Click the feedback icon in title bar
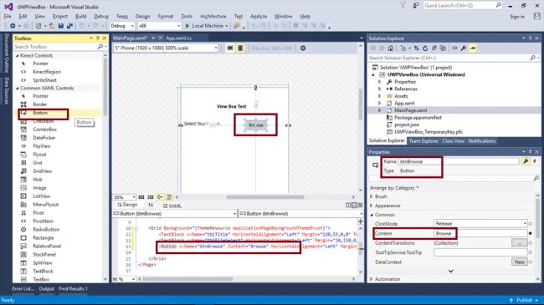Image resolution: width=544 pixels, height=305 pixels. click(x=416, y=5)
